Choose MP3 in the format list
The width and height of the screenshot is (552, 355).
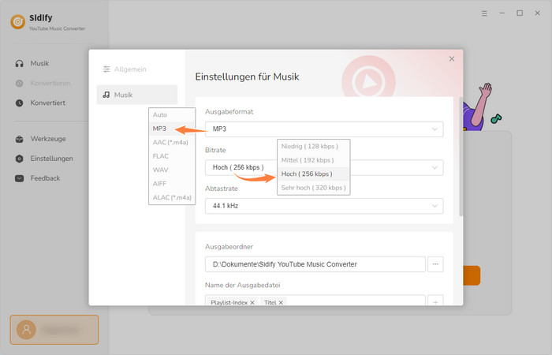(172, 129)
